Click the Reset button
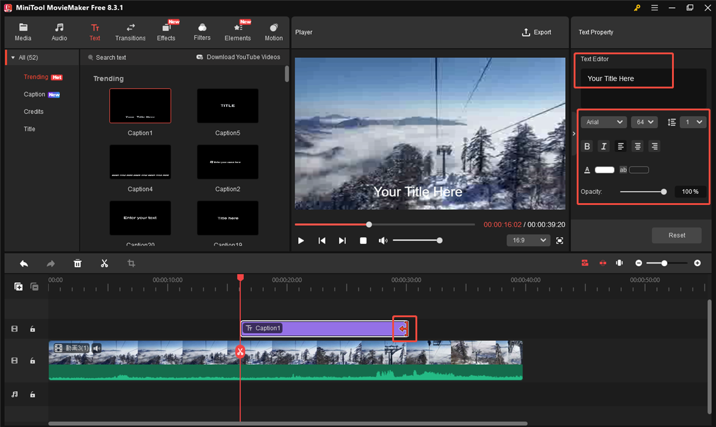This screenshot has height=427, width=716. coord(676,235)
